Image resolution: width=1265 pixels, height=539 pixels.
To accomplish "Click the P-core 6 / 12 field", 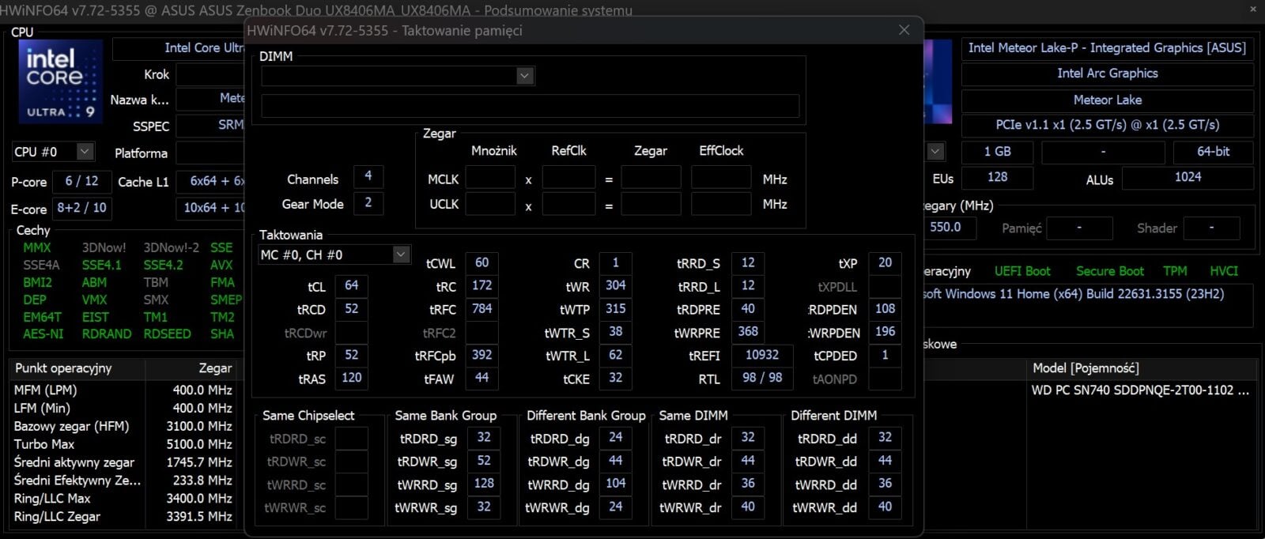I will coord(81,181).
